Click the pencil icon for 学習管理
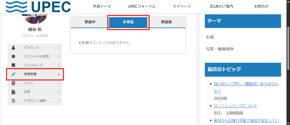The image size is (290, 125). point(13,74)
